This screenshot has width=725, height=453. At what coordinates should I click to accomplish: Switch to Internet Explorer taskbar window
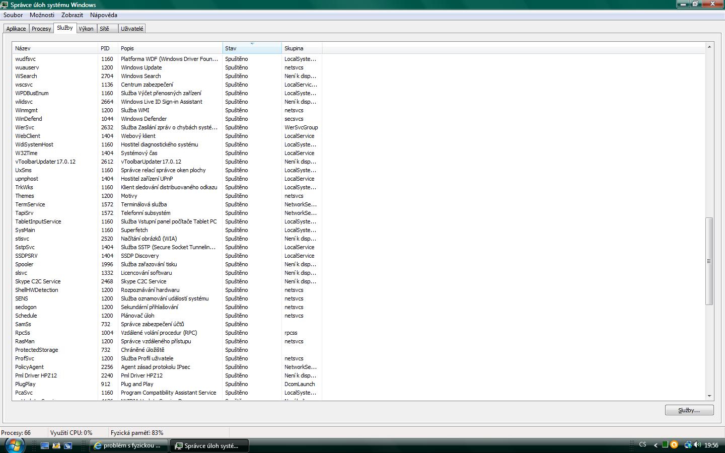(x=128, y=445)
